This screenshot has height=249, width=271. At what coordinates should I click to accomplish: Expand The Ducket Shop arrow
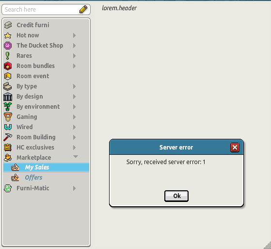pos(74,46)
